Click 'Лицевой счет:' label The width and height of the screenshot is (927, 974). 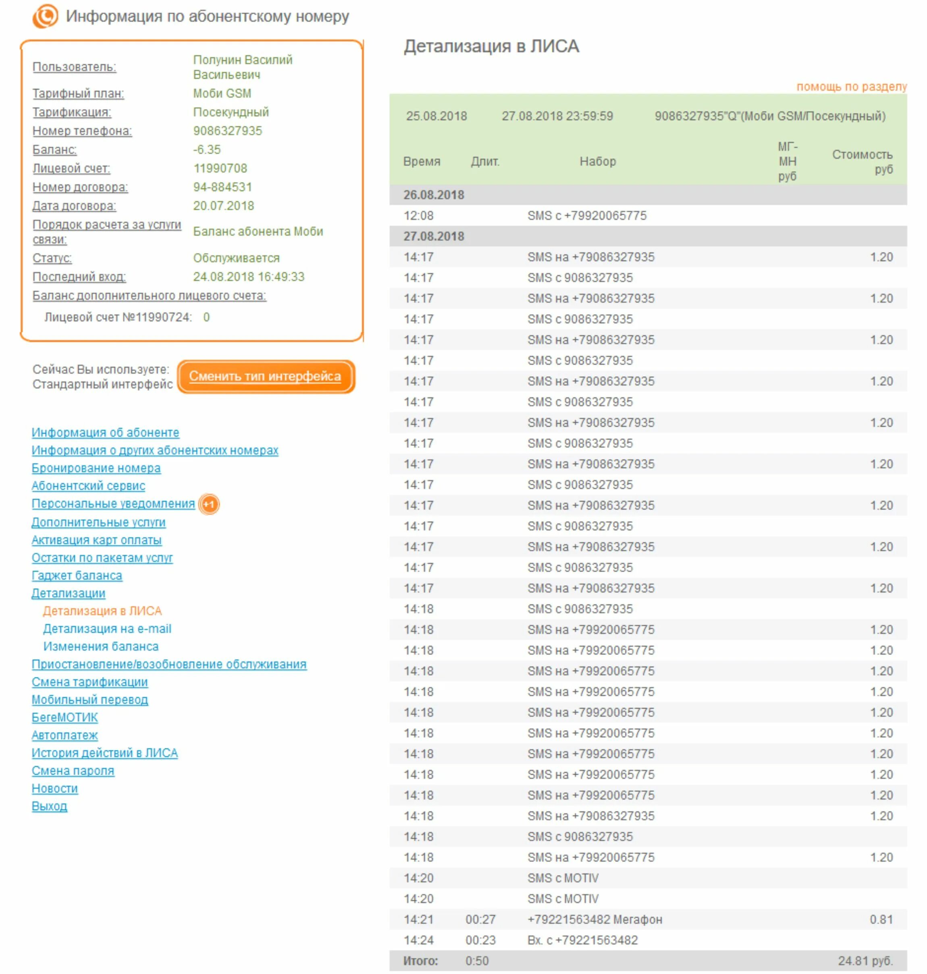tap(71, 169)
